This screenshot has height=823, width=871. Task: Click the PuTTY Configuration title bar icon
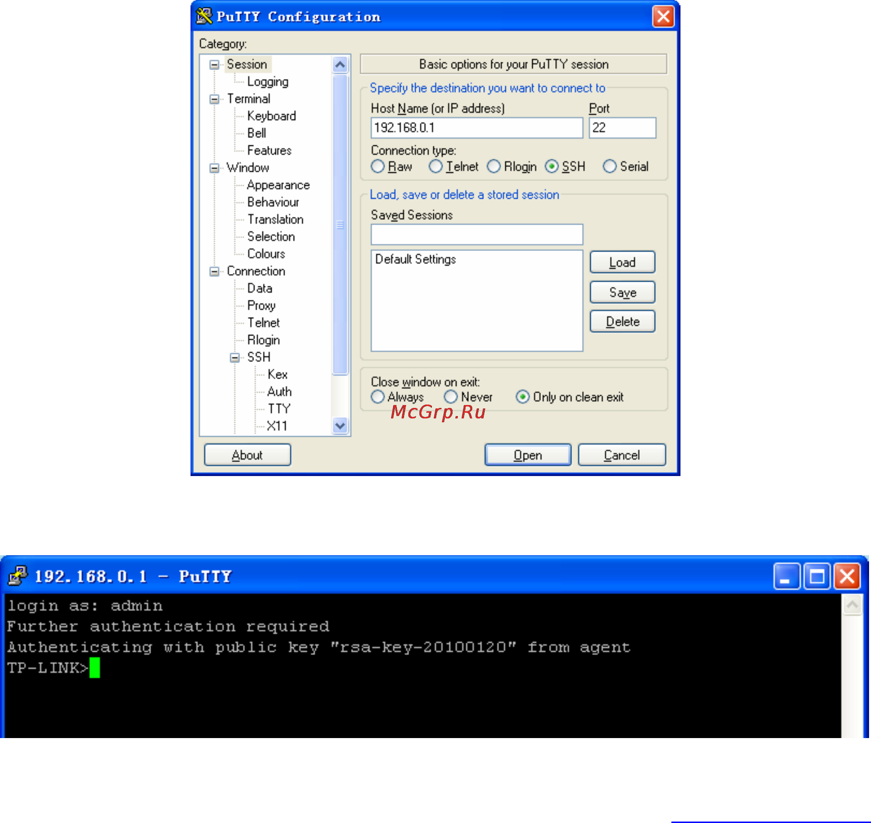(204, 16)
